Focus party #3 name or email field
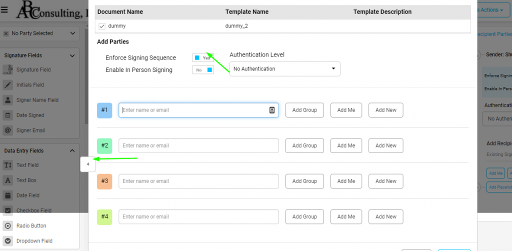The width and height of the screenshot is (512, 251). pos(198,181)
